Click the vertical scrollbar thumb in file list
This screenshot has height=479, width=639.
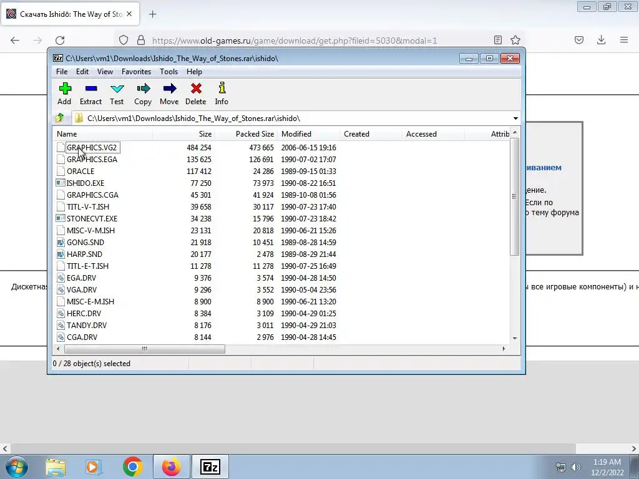[515, 196]
